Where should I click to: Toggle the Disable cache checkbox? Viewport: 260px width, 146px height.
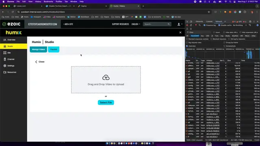pos(219,25)
